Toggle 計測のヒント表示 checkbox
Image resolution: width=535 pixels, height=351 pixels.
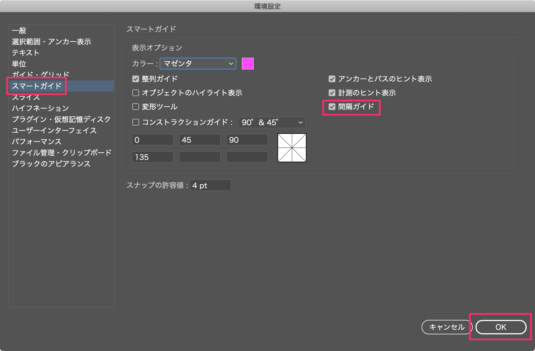332,93
